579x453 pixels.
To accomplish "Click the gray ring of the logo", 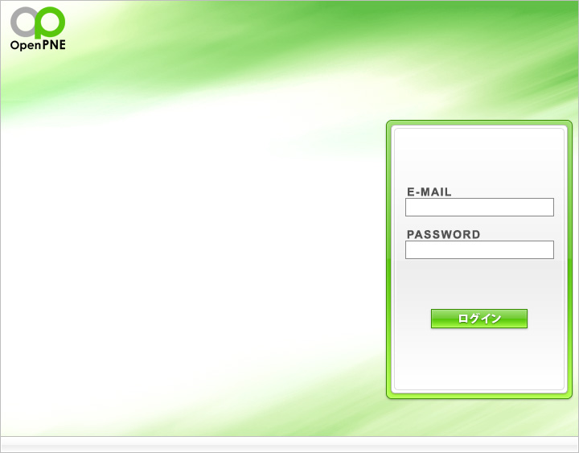I will coord(23,22).
